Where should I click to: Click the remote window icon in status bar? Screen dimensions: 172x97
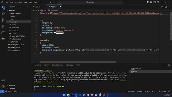click(2, 91)
